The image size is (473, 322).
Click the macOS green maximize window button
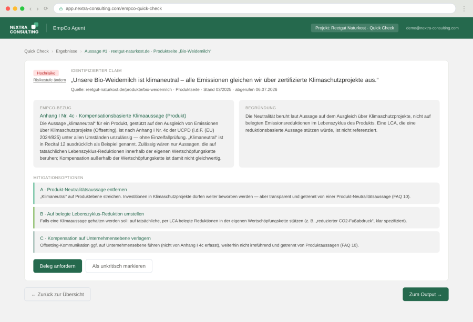tap(22, 9)
